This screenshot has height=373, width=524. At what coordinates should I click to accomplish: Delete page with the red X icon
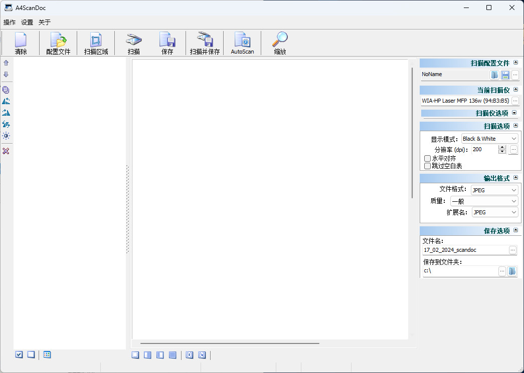tap(6, 151)
